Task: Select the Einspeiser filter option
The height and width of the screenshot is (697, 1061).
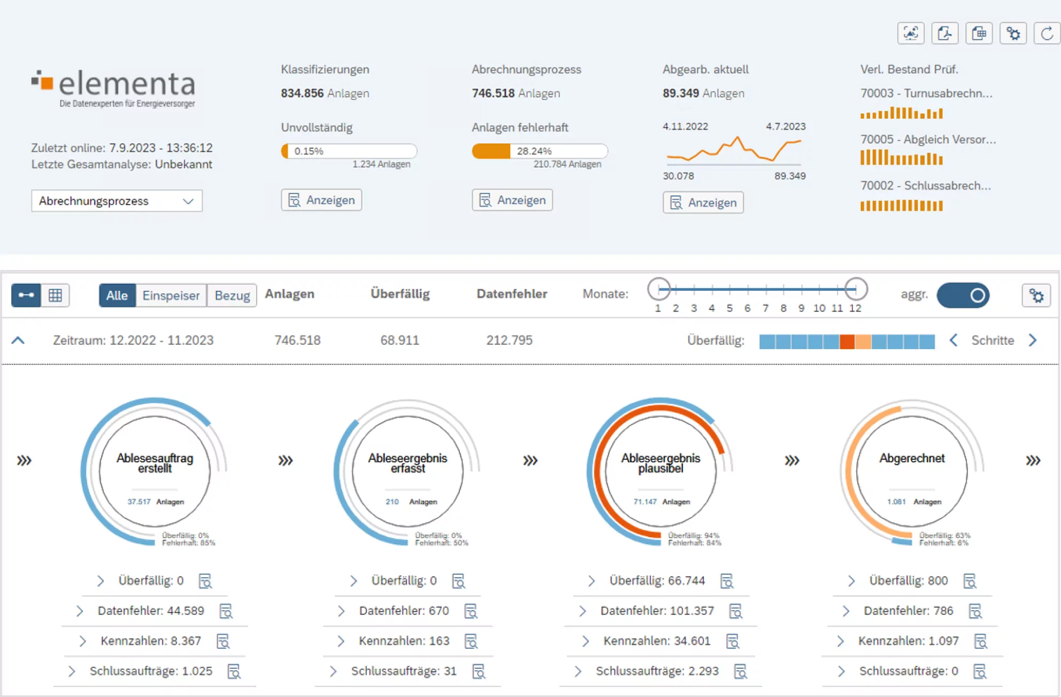Action: (171, 295)
